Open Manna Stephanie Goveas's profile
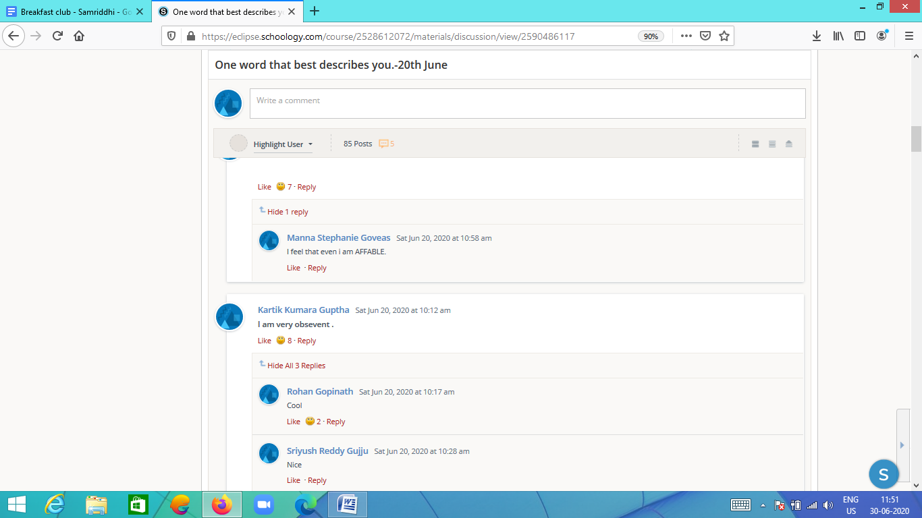Image resolution: width=922 pixels, height=518 pixels. pyautogui.click(x=339, y=237)
